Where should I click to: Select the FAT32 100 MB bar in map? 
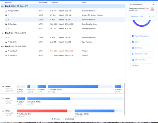[x=31, y=86]
